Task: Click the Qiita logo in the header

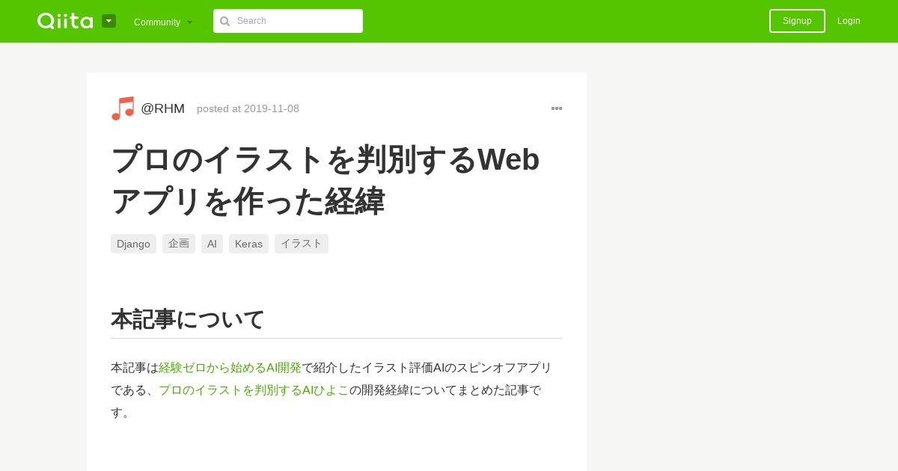Action: [65, 21]
